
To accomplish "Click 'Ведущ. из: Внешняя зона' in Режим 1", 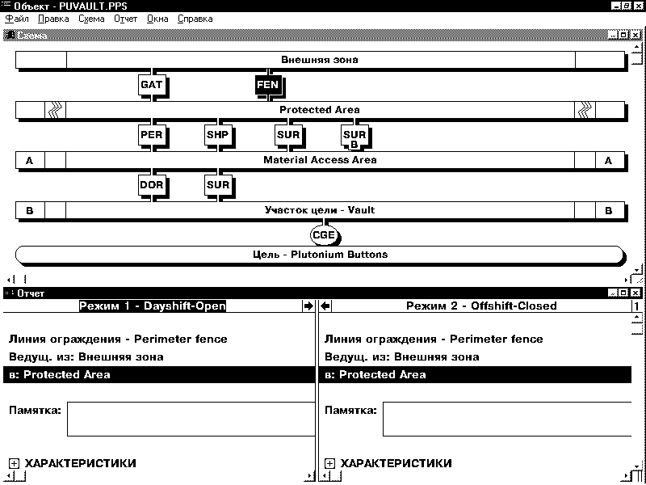I will point(86,357).
